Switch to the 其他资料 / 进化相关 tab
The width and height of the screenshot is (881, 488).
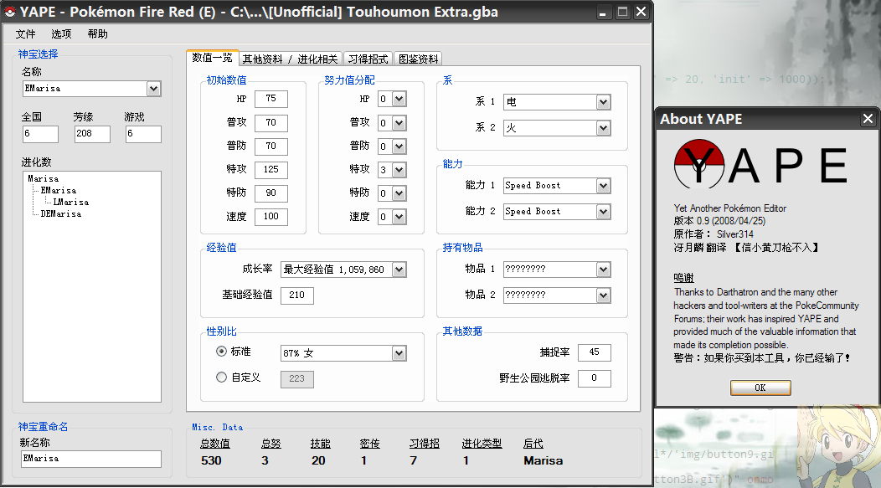pos(290,59)
